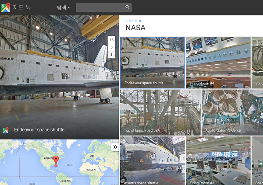The image size is (263, 185).
Task: Expand the map with double-arrow button
Action: pos(115,147)
